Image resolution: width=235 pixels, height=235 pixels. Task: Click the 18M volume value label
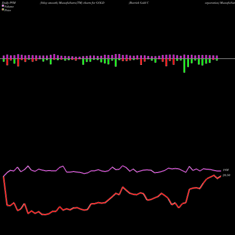[x=226, y=170]
